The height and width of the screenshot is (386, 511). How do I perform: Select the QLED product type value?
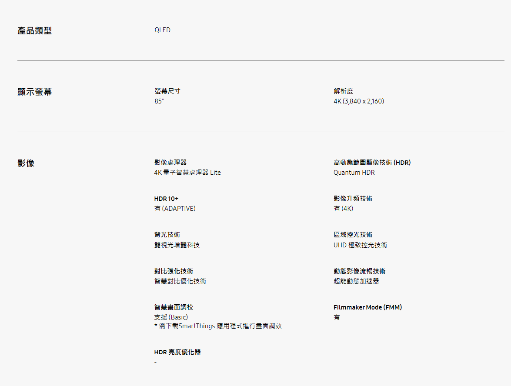pos(162,30)
